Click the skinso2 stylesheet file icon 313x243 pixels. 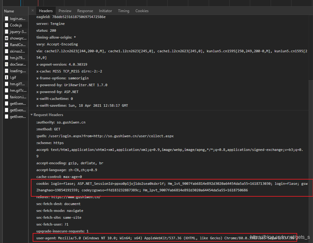click(7, 51)
